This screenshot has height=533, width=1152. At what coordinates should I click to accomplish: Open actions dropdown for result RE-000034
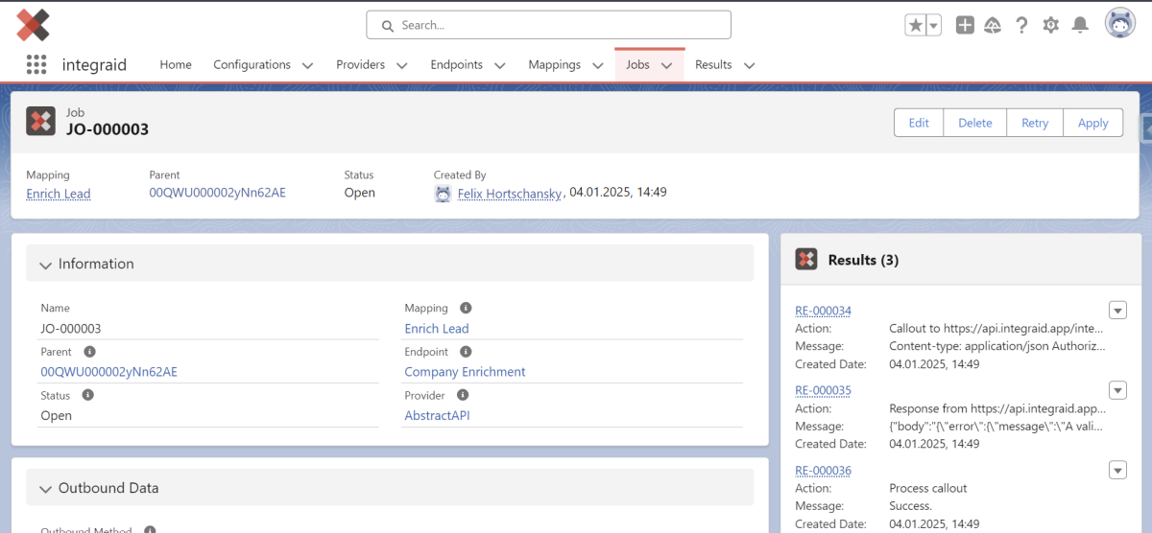(1117, 310)
